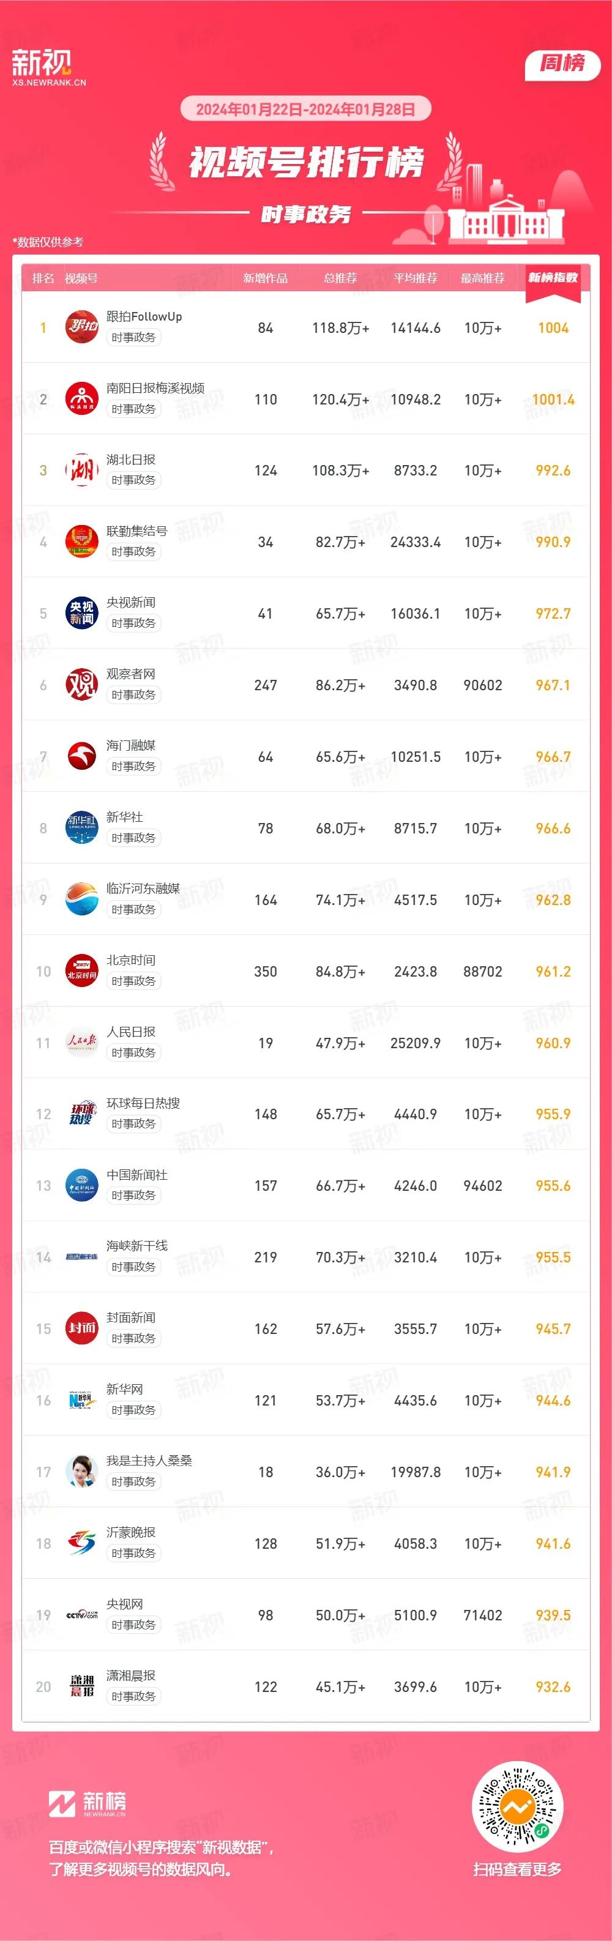Select the 周榜 weekly ranking tab
The width and height of the screenshot is (612, 1941).
click(562, 63)
